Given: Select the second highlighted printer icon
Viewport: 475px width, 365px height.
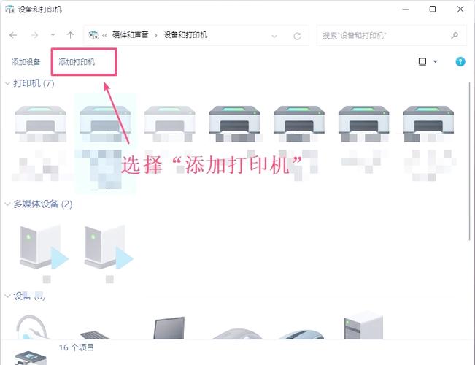Looking at the screenshot, I should click(x=105, y=120).
